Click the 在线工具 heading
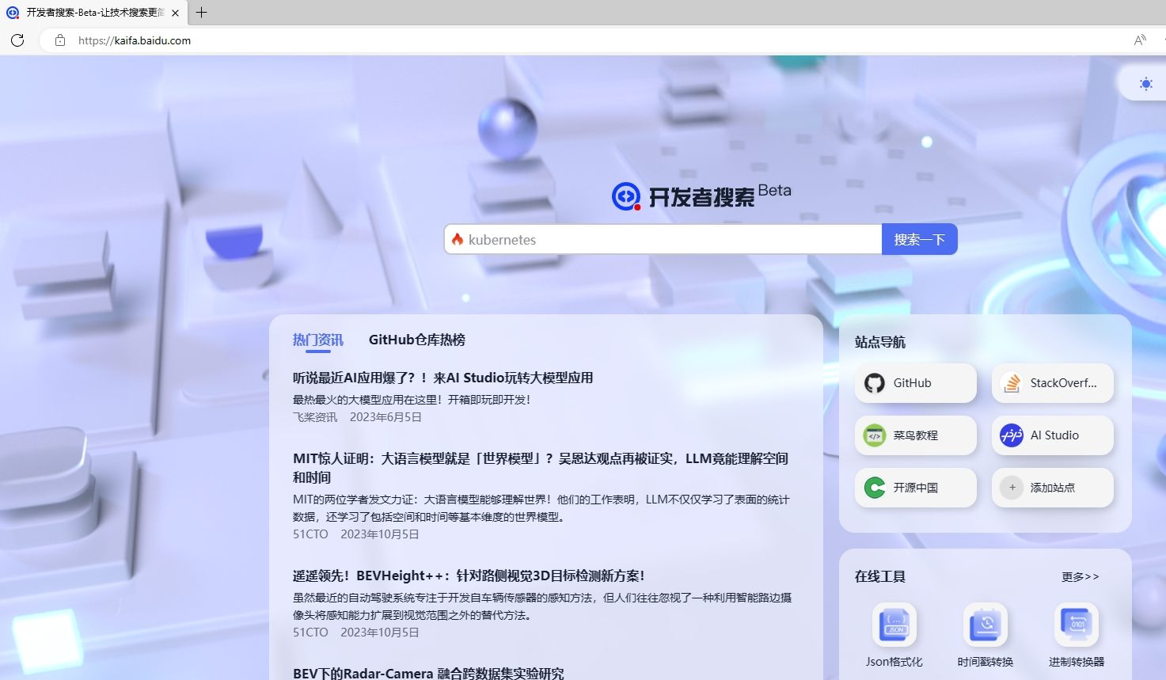The height and width of the screenshot is (680, 1166). (880, 576)
